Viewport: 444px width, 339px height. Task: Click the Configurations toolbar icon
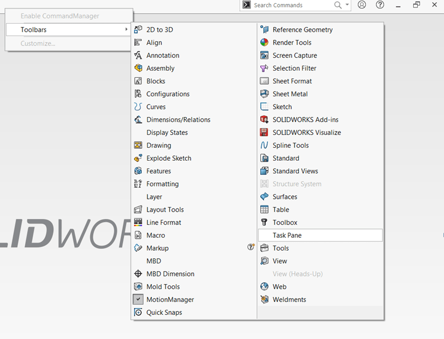tap(138, 94)
